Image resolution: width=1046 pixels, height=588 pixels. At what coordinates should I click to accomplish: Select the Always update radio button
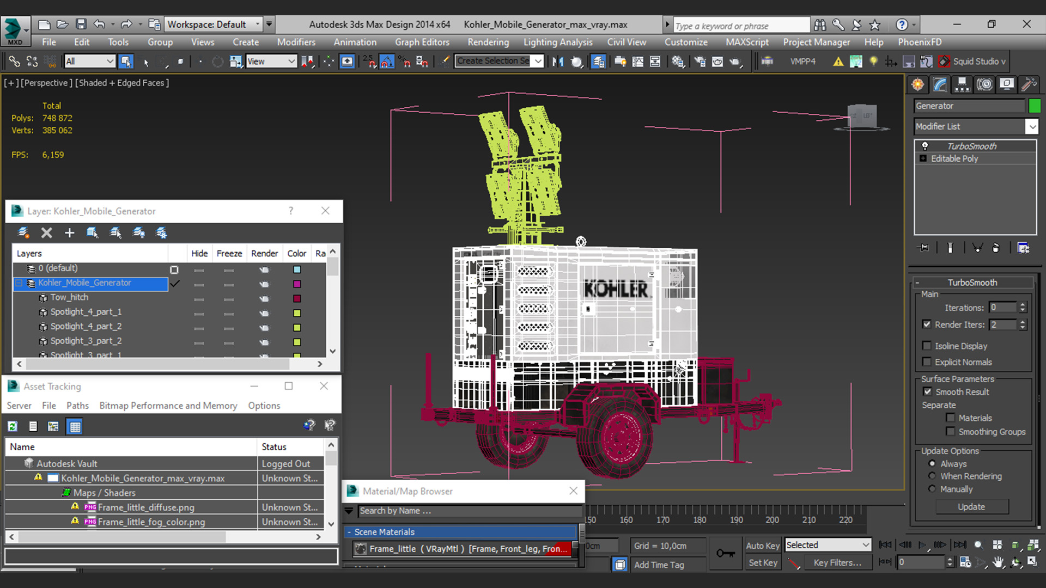click(x=932, y=463)
